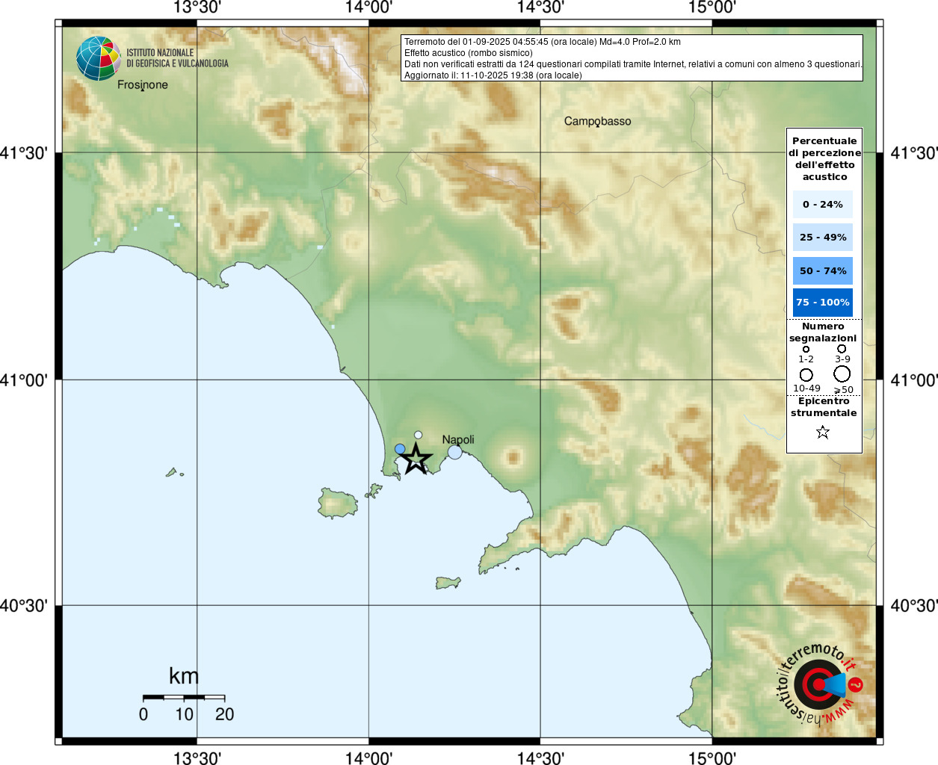
Task: Click the 3-9 reports circle in legend
Action: [x=842, y=349]
